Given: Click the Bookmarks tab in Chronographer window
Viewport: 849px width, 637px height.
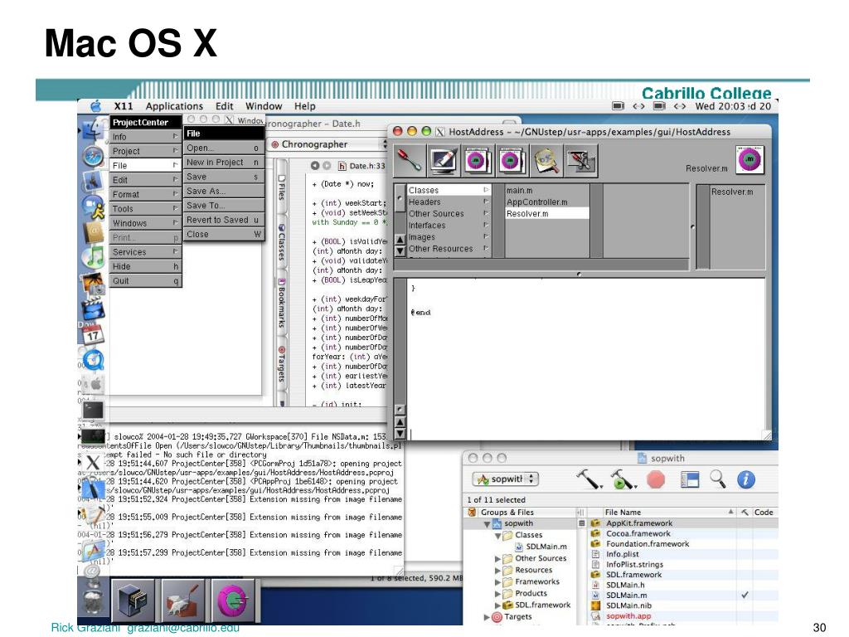Looking at the screenshot, I should point(282,302).
